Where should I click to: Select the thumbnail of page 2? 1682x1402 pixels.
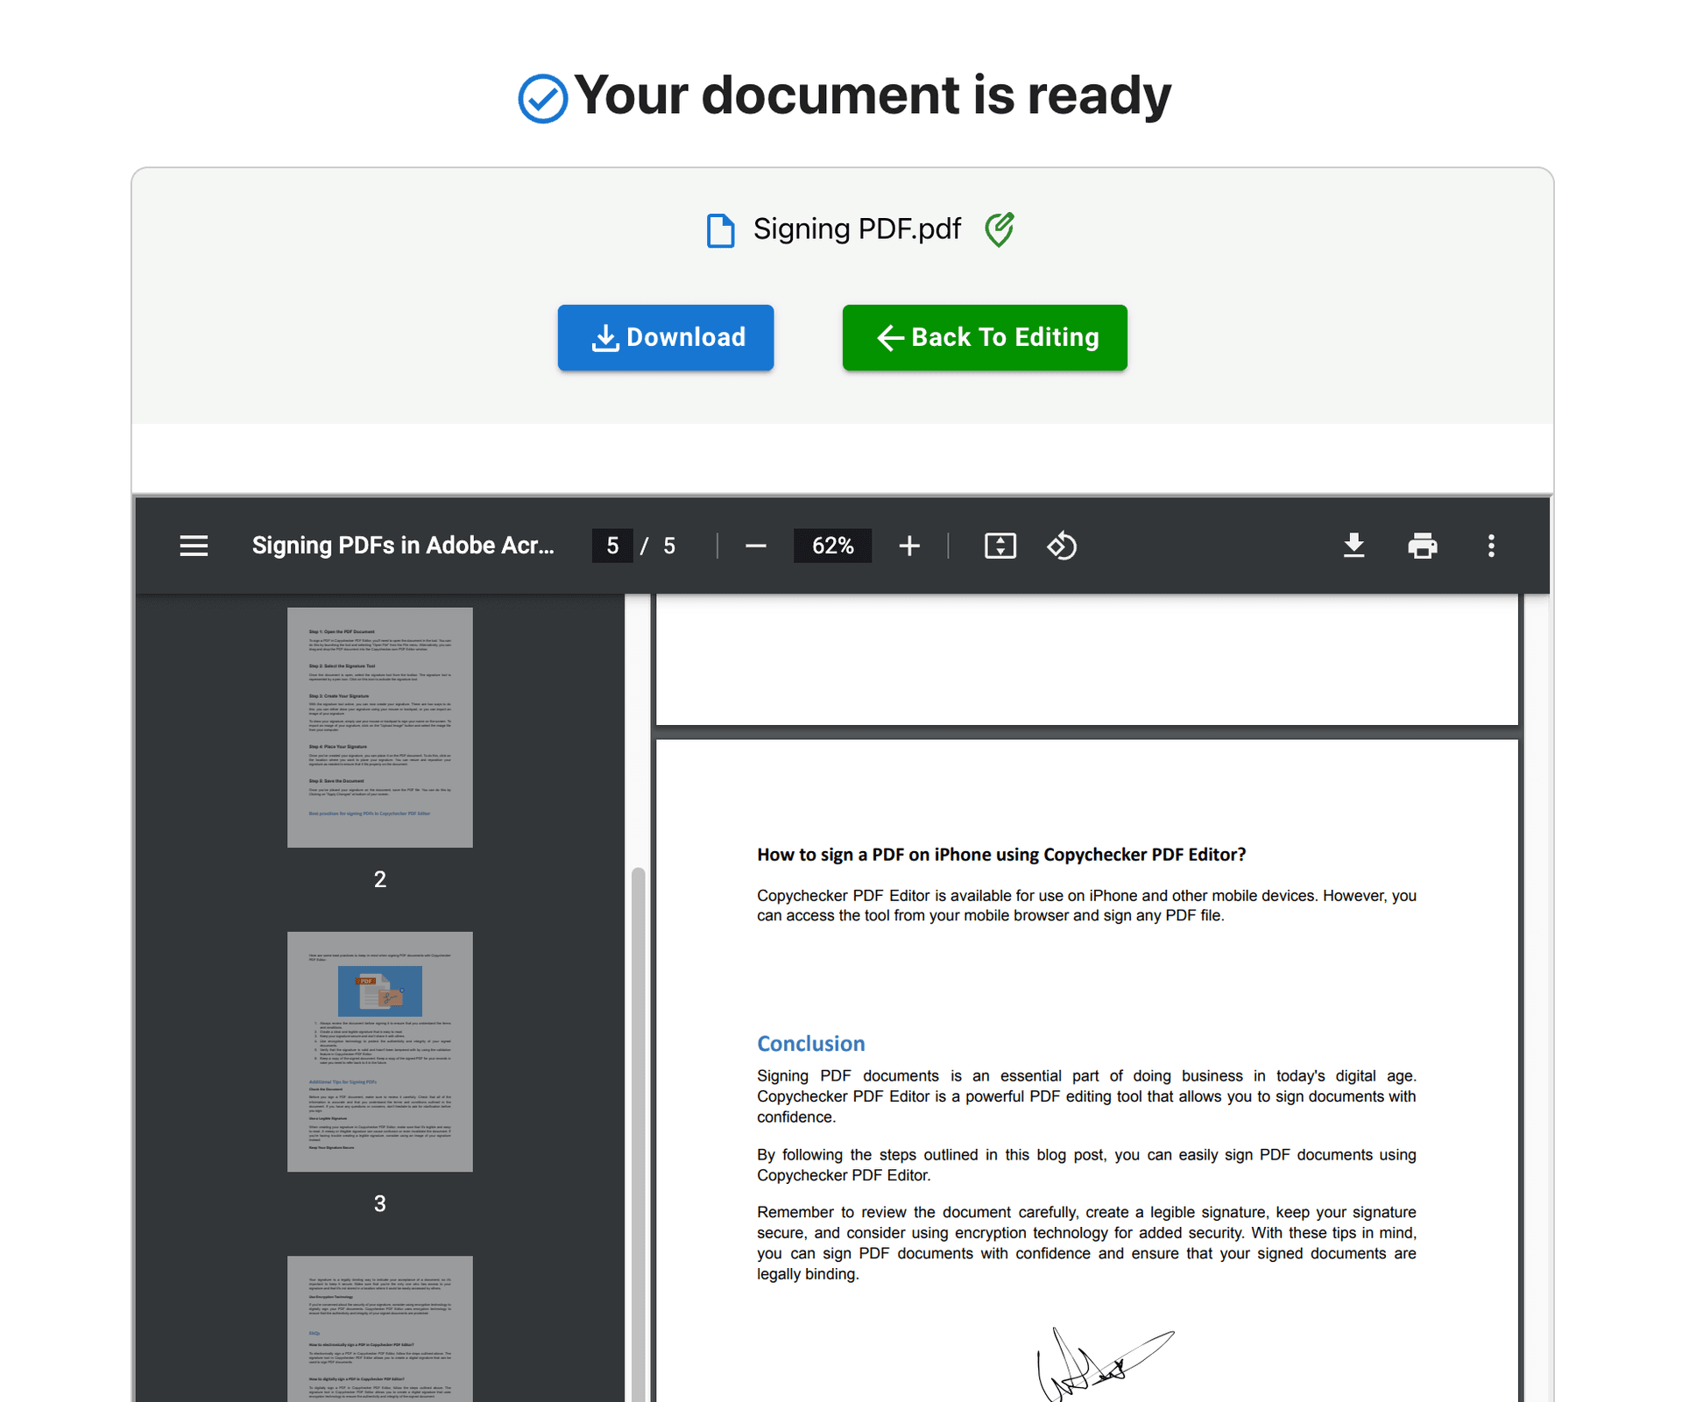tap(379, 727)
